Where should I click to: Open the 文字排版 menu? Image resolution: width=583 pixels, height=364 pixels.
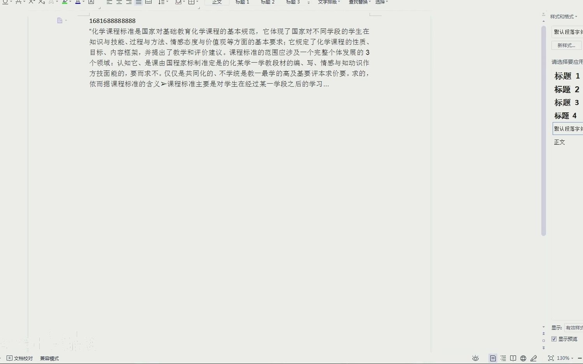[x=329, y=2]
